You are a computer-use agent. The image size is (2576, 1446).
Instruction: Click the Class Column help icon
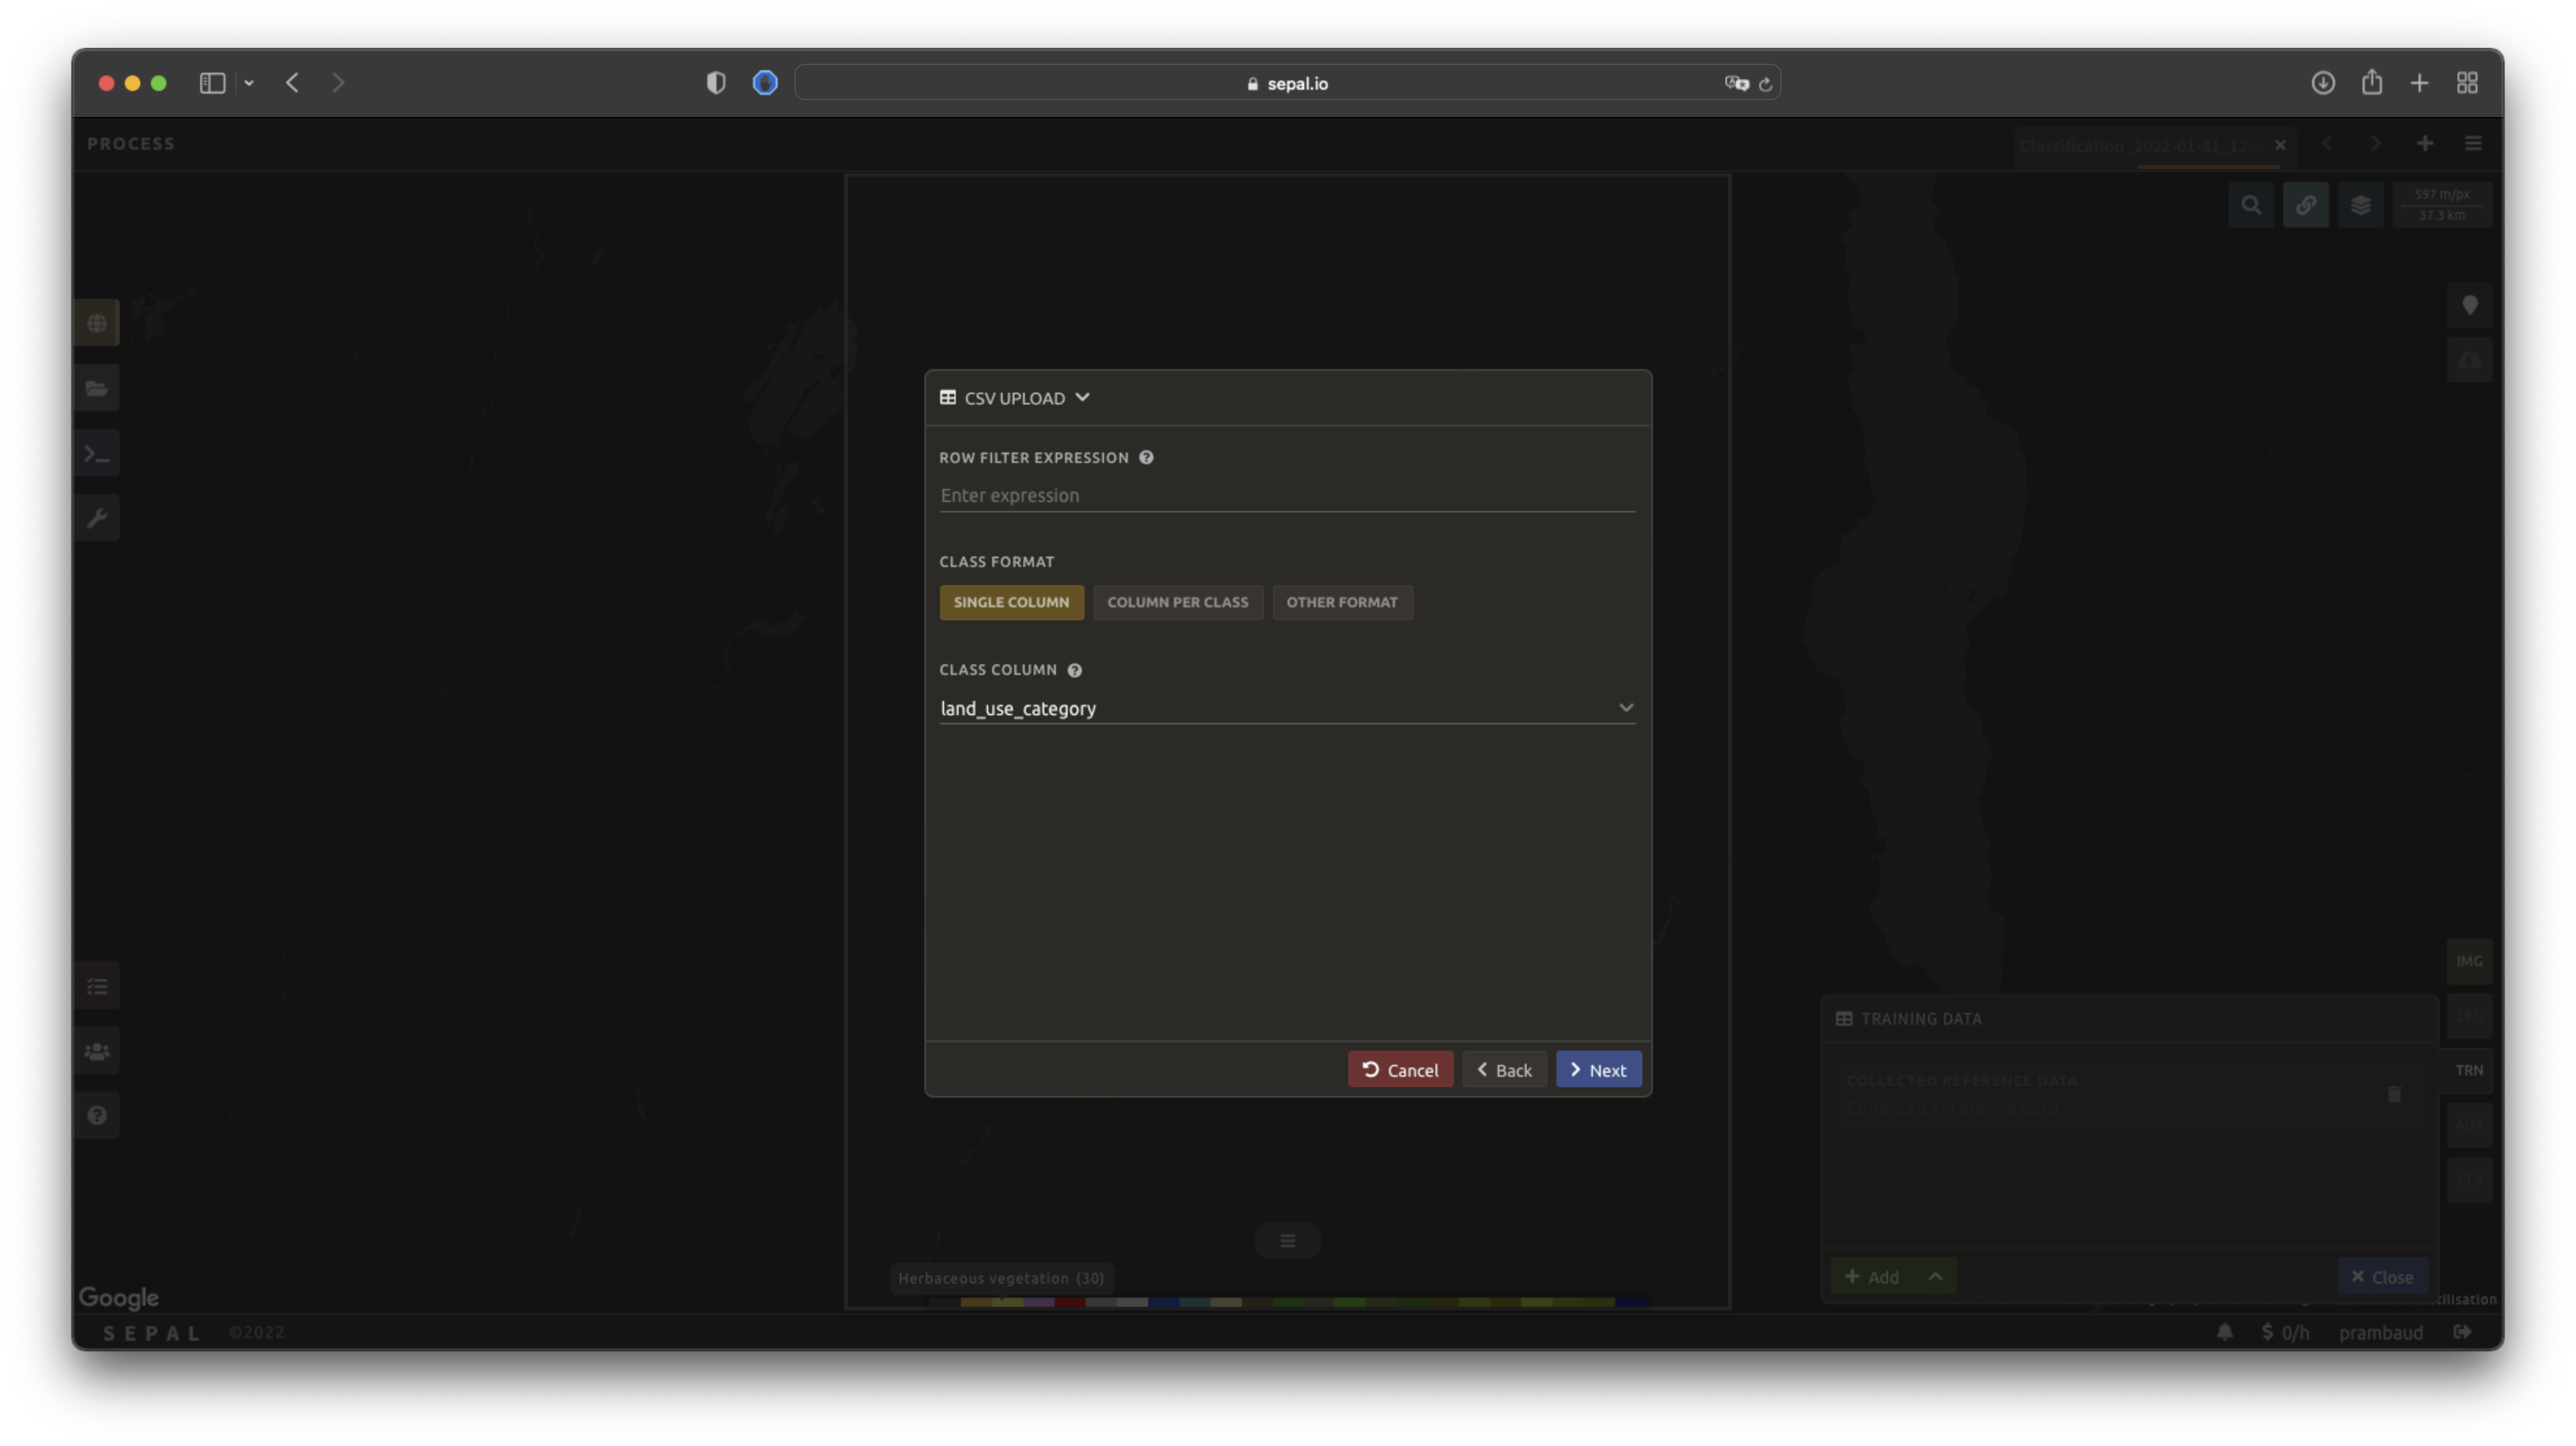(1074, 671)
